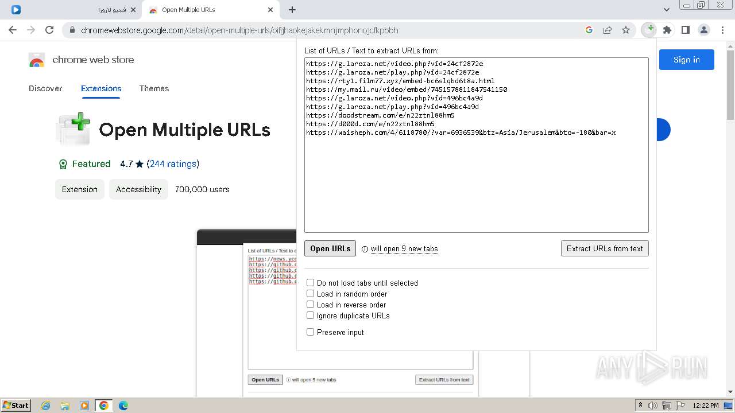
Task: Launch Microsoft Edge from the taskbar
Action: coord(123,406)
